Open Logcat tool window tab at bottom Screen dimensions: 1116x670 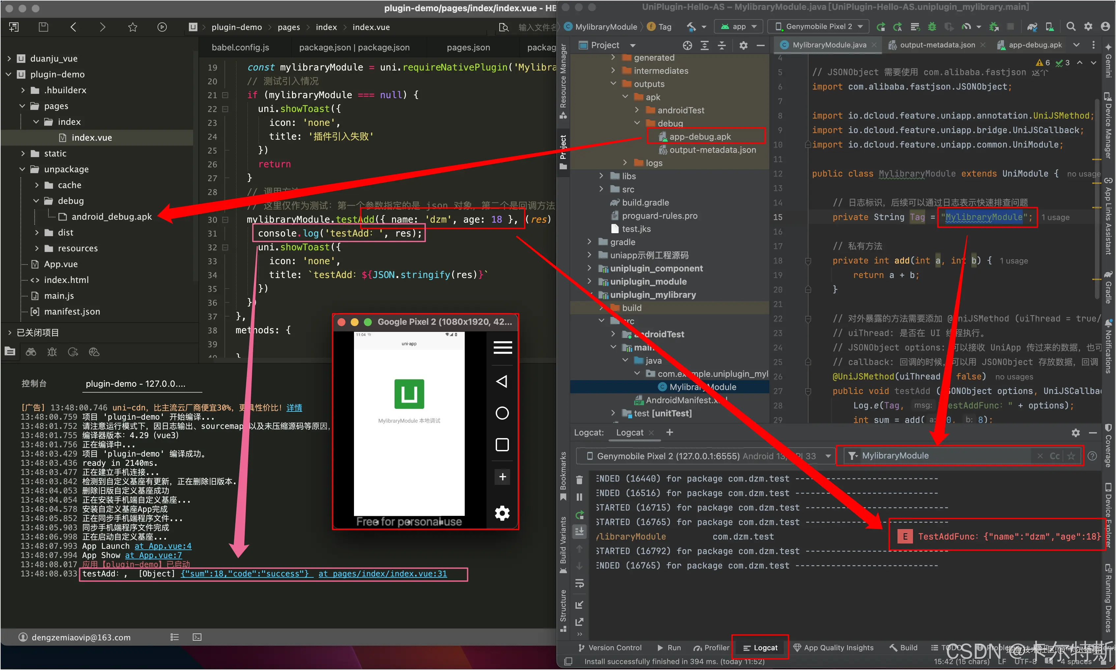[x=760, y=647]
